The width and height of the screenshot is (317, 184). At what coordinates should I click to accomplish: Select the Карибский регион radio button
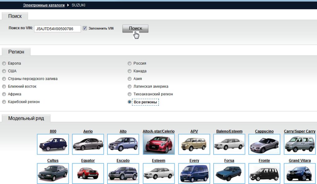coord(4,102)
